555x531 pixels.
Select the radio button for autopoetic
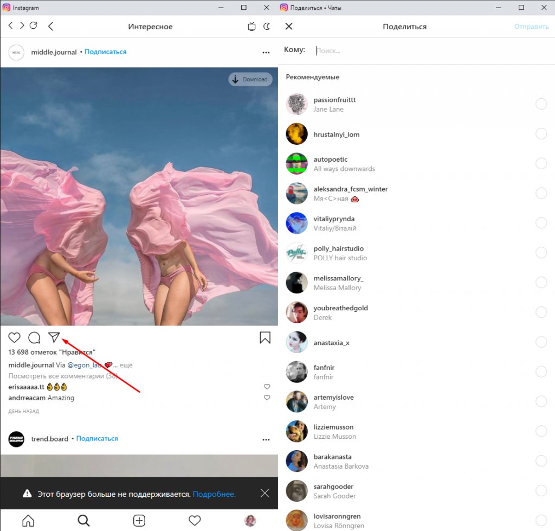pos(541,164)
